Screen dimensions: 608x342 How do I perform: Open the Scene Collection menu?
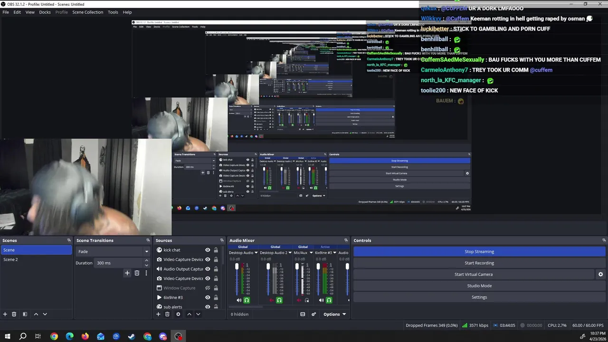[x=88, y=12]
